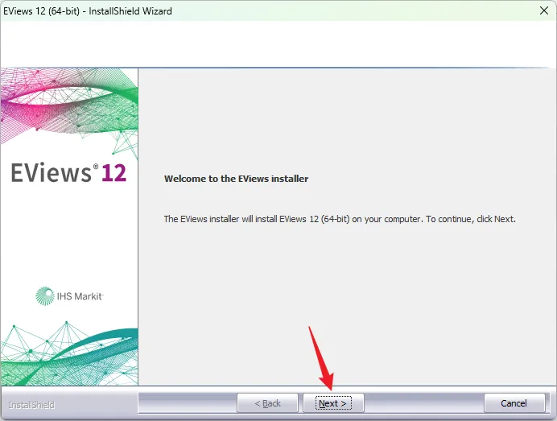The width and height of the screenshot is (557, 421).
Task: Click the EViews 12 logo
Action: (68, 172)
